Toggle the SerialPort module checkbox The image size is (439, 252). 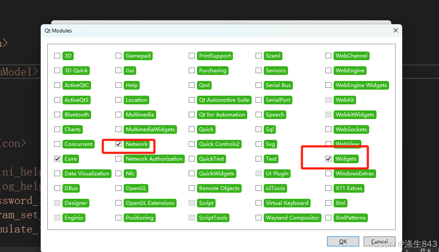coord(259,100)
